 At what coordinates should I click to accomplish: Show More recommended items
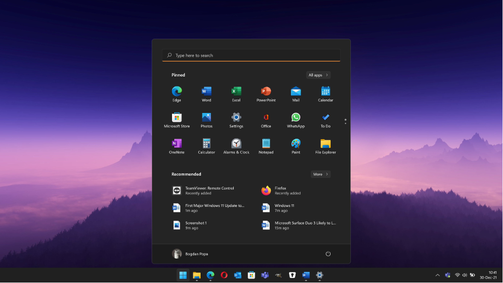[320, 174]
